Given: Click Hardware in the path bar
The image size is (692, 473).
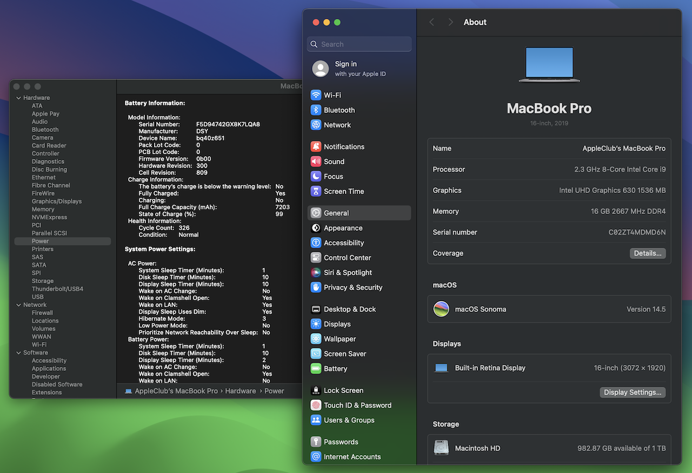Looking at the screenshot, I should pyautogui.click(x=241, y=391).
